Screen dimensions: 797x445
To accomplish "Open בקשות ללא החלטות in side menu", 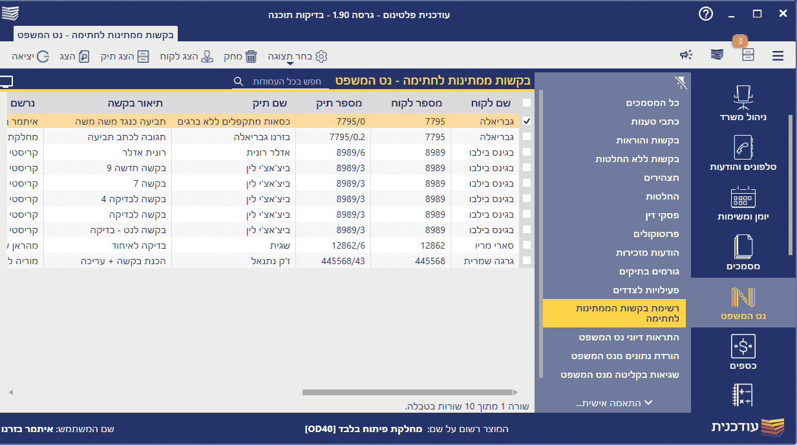I will [637, 159].
